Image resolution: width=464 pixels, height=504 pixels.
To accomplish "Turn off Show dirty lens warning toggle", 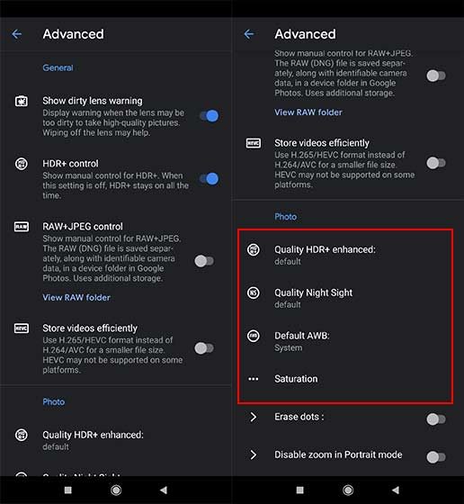I will point(209,116).
